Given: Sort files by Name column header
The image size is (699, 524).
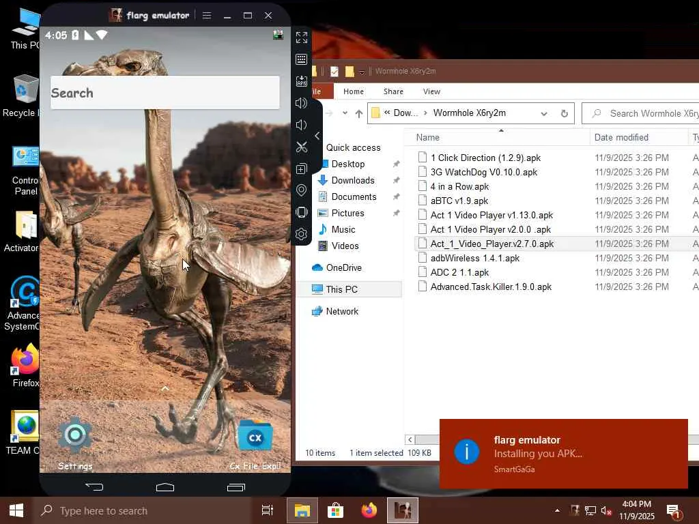Looking at the screenshot, I should coord(427,138).
